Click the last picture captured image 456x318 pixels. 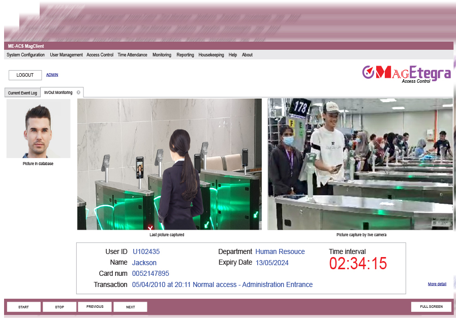(x=170, y=164)
